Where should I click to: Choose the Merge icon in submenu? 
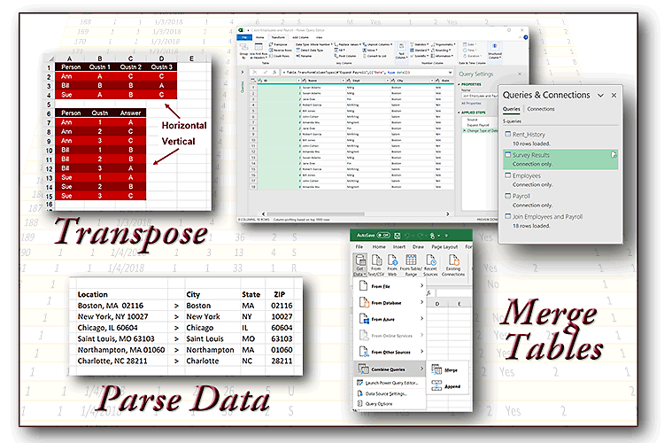pyautogui.click(x=436, y=369)
